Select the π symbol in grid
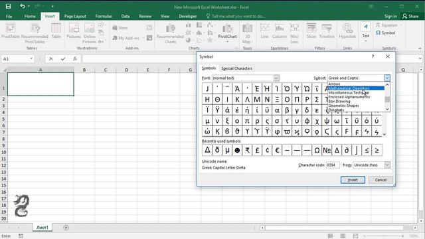Viewport: 425px width, 239px height. [247, 121]
